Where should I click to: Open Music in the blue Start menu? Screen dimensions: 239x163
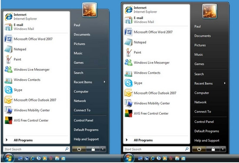[x=90, y=53]
